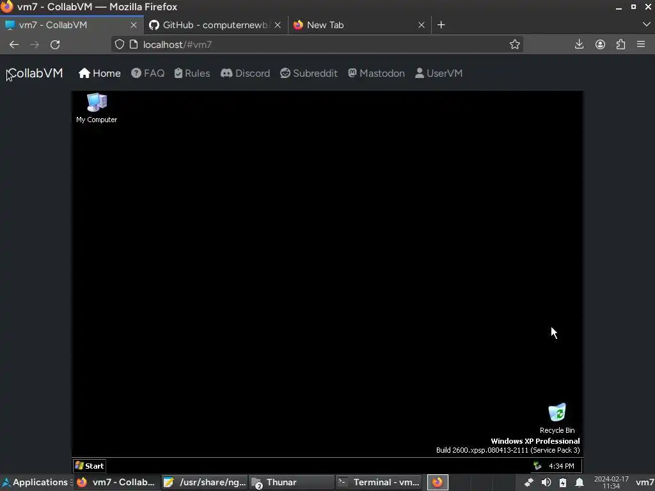The width and height of the screenshot is (655, 491).
Task: Go forward with the forward arrow
Action: click(x=35, y=45)
